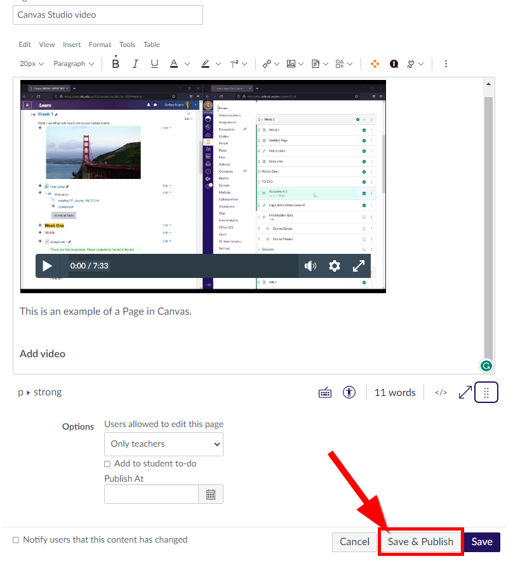Screen dimensions: 513x561
Task: Expand the image options arrow
Action: pos(301,63)
